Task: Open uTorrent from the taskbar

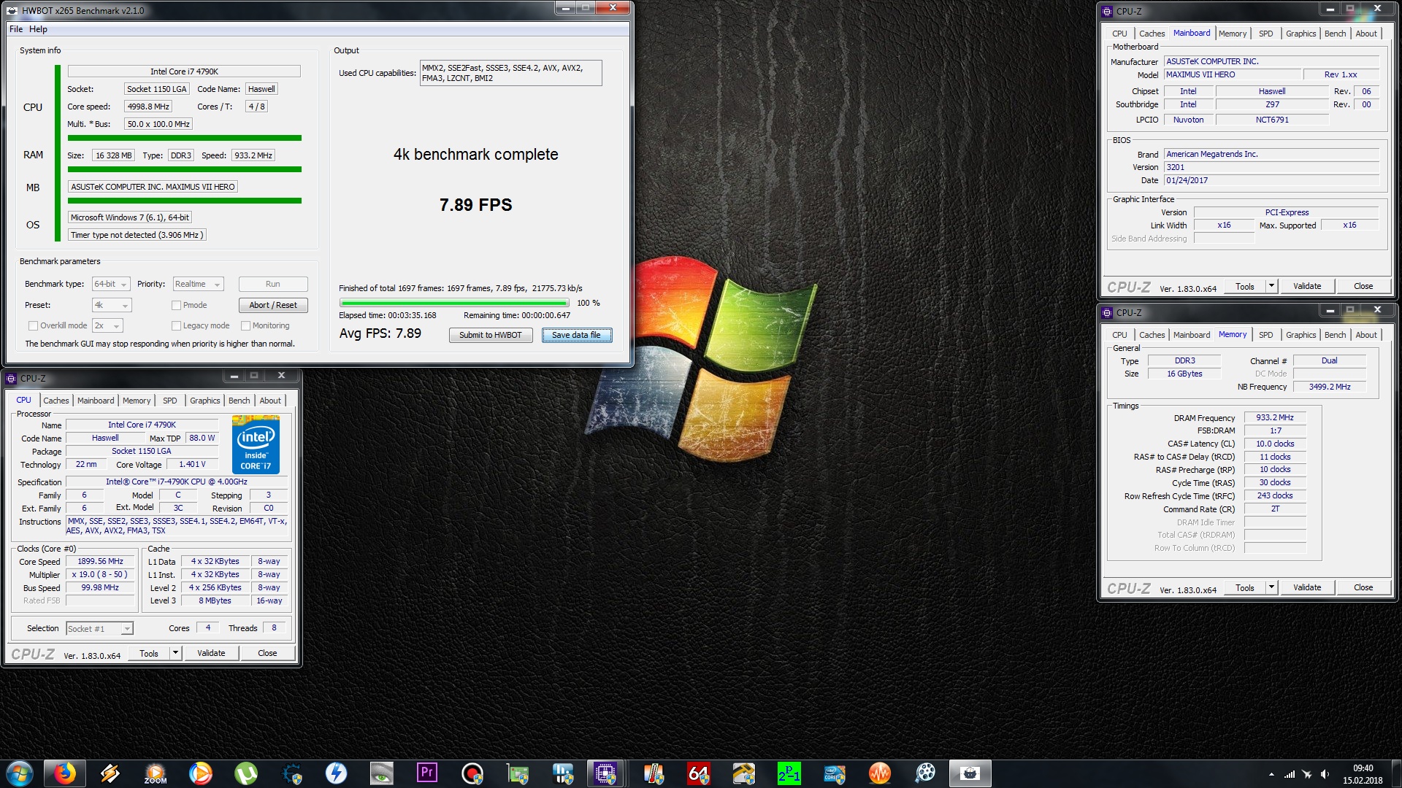Action: pyautogui.click(x=246, y=773)
